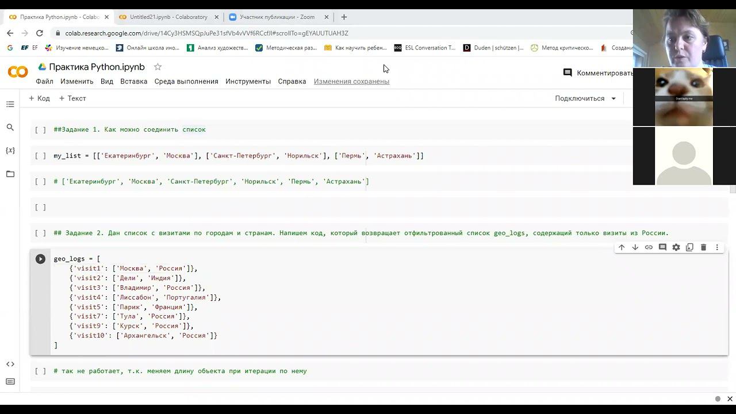The height and width of the screenshot is (414, 736).
Task: Click the Изменения сохранены link
Action: coord(351,81)
